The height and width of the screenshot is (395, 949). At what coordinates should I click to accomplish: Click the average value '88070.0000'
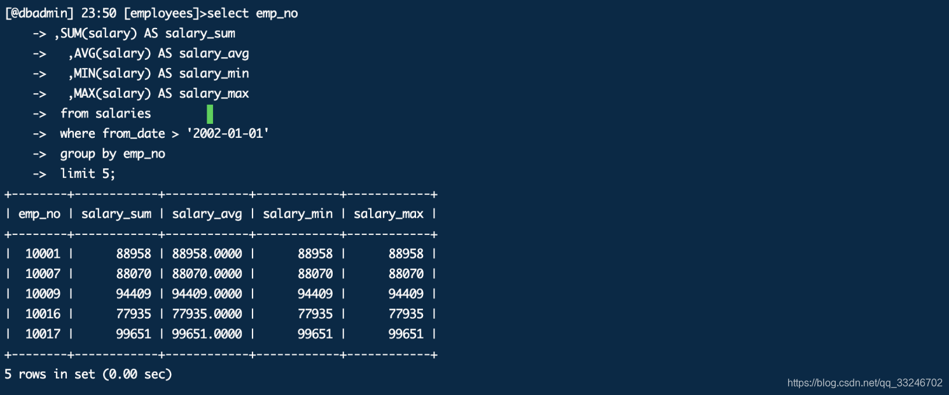pos(207,274)
